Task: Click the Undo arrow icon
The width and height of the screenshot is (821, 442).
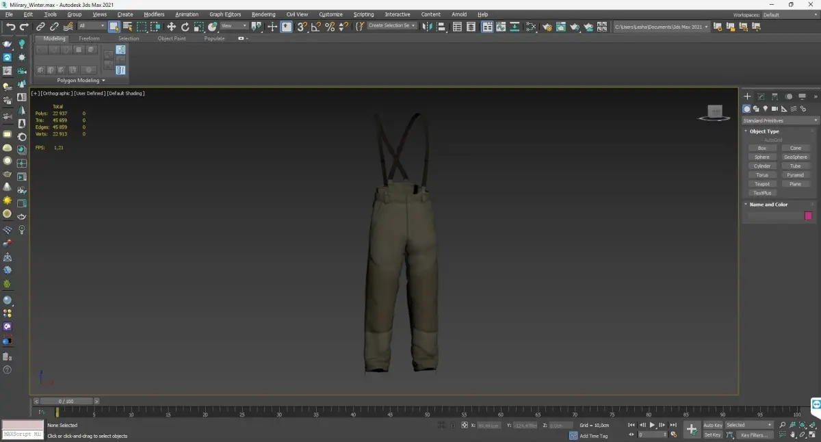Action: click(x=10, y=27)
